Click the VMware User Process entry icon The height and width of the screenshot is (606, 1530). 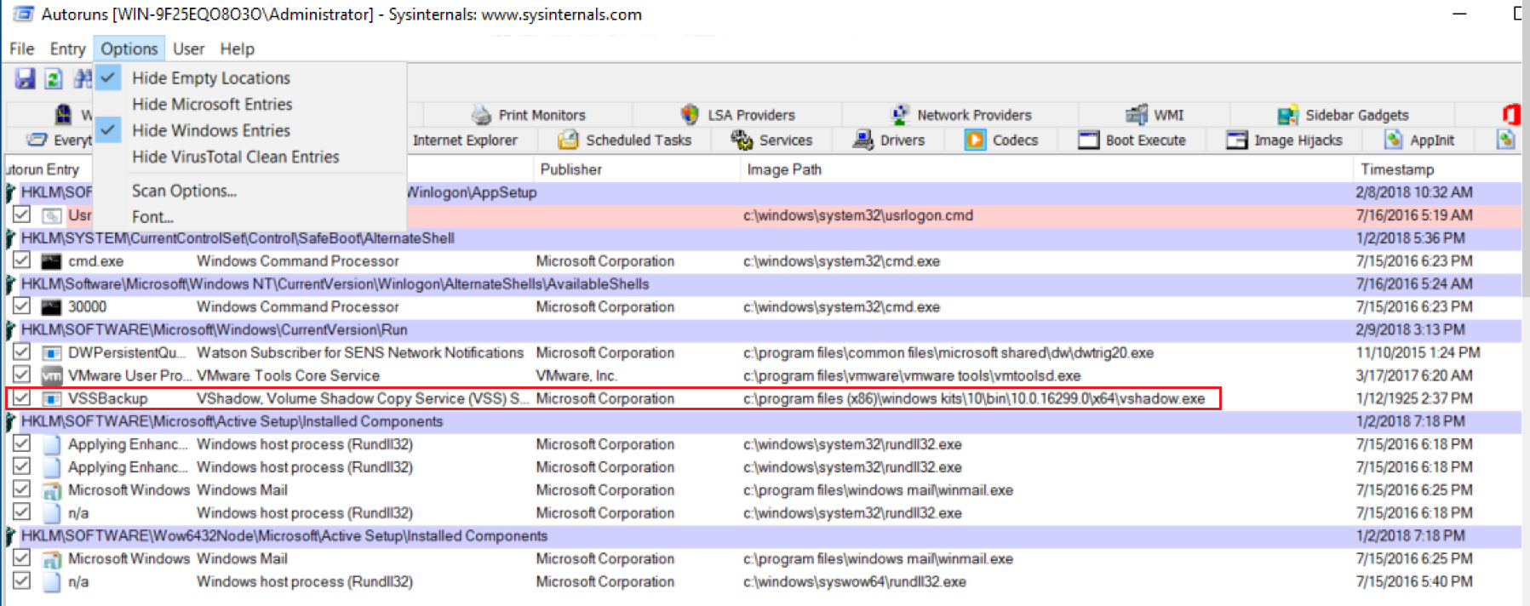click(52, 375)
